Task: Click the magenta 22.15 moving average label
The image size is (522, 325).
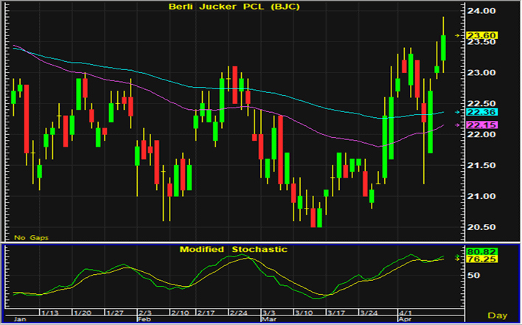Action: point(484,125)
